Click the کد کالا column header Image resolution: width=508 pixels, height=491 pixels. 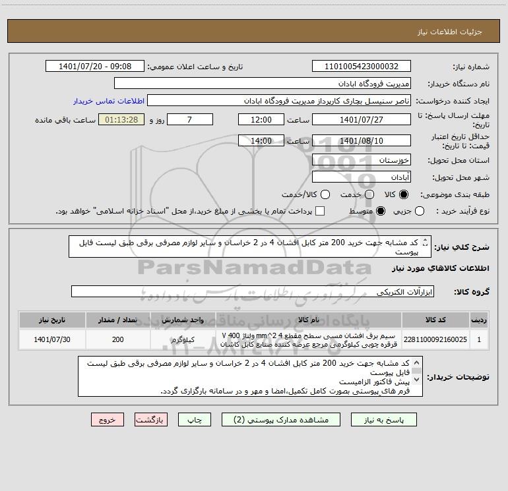435,320
